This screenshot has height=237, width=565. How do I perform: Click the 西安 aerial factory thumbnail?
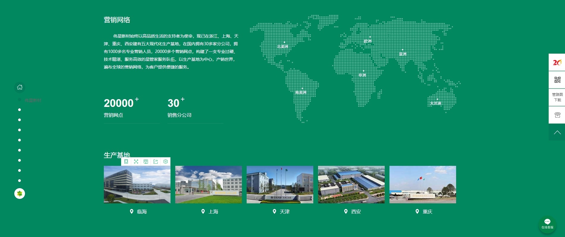pyautogui.click(x=351, y=185)
